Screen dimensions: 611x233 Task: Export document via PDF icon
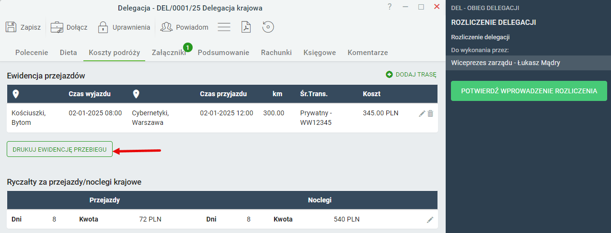[x=246, y=27]
